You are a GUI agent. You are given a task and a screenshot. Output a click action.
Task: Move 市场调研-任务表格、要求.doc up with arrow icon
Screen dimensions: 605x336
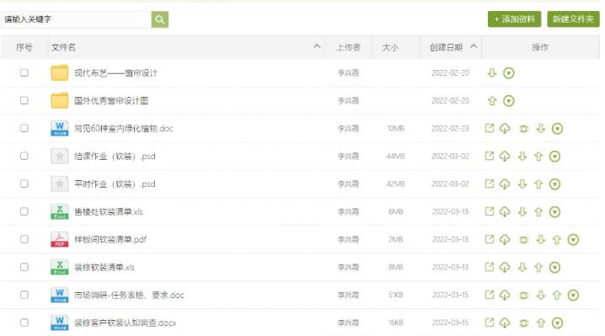[x=556, y=295]
